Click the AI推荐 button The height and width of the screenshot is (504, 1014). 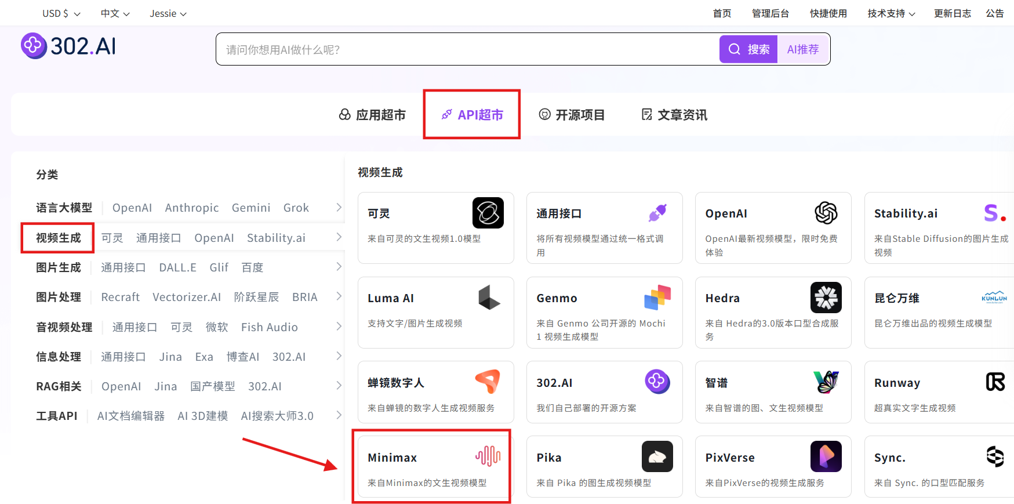click(x=803, y=49)
